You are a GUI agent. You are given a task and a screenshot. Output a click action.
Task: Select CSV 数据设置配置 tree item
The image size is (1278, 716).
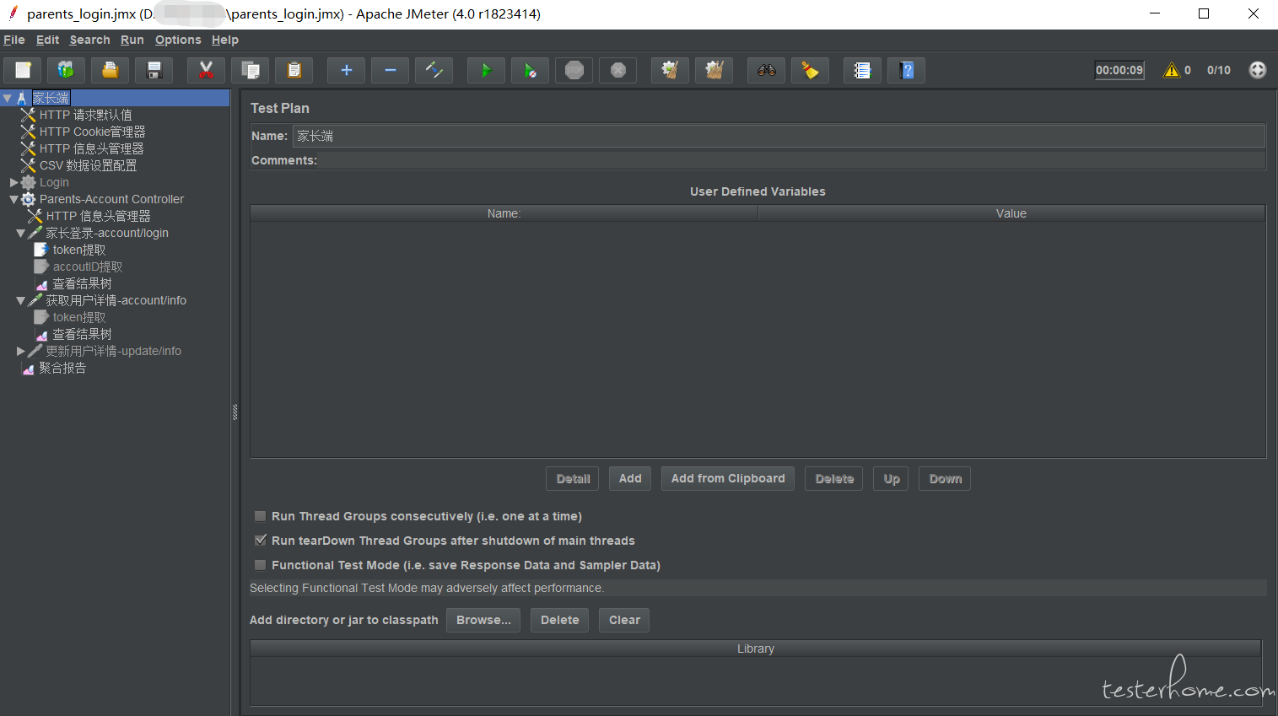[88, 165]
